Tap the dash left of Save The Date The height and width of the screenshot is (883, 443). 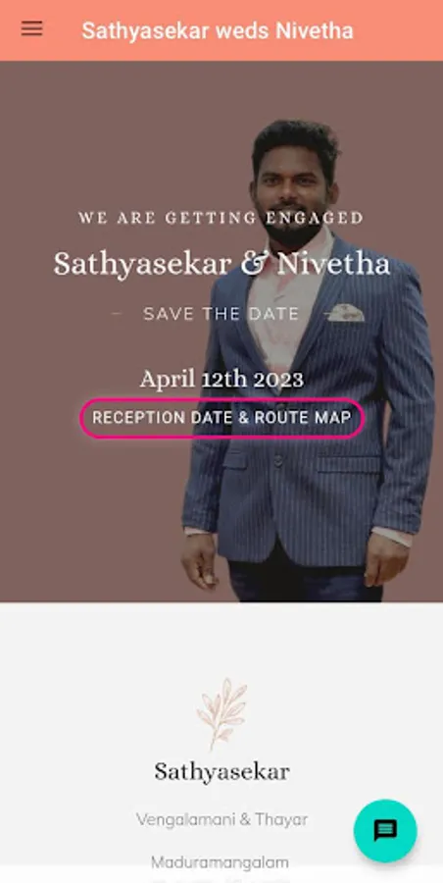coord(117,314)
